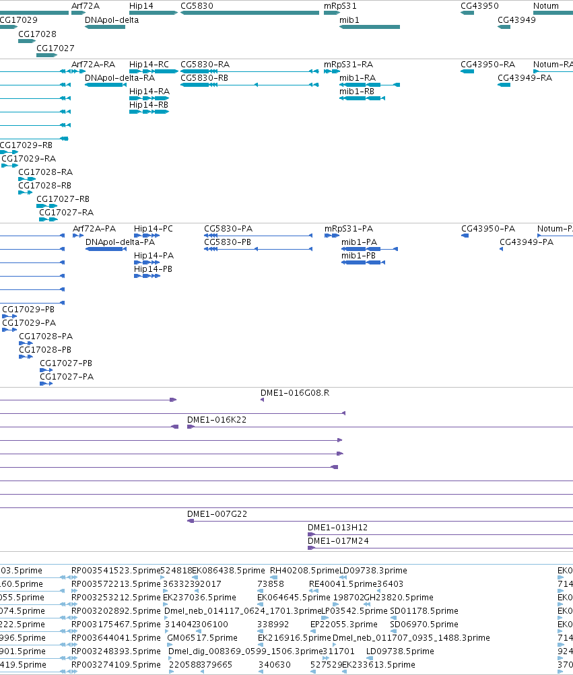Select the CG5830-PA protein label
The height and width of the screenshot is (675, 573).
point(228,229)
